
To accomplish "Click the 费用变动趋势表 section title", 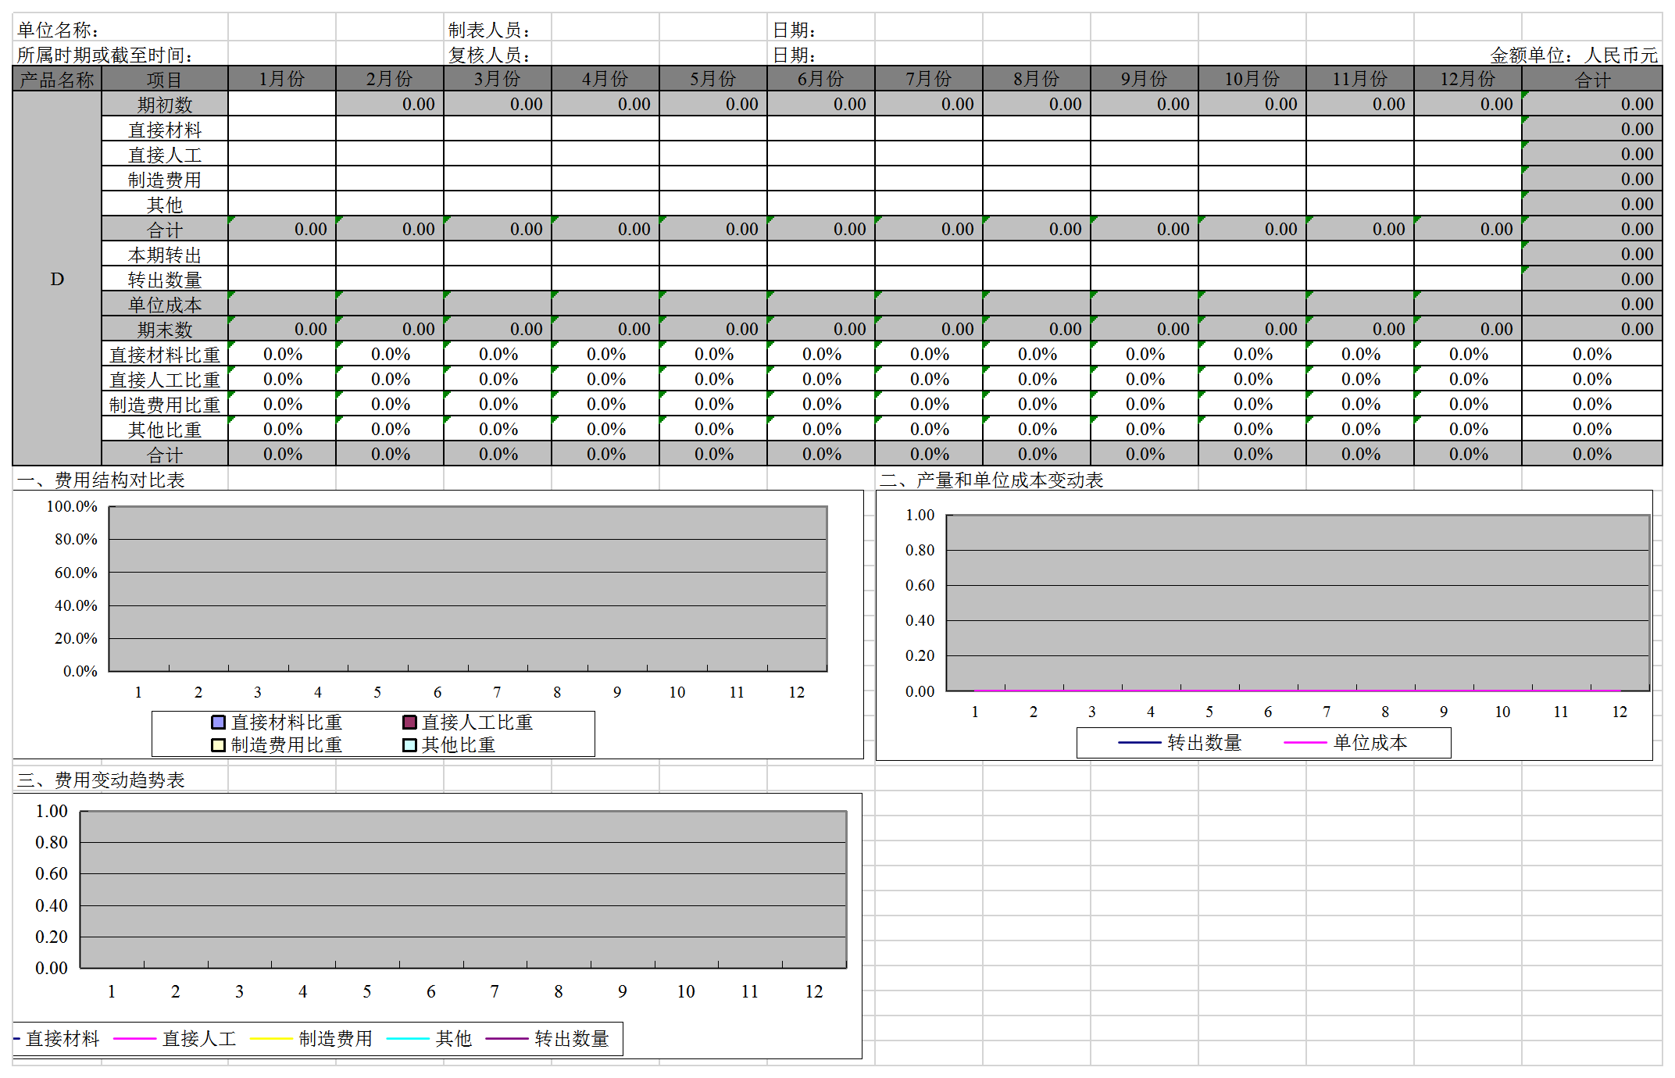I will [102, 780].
